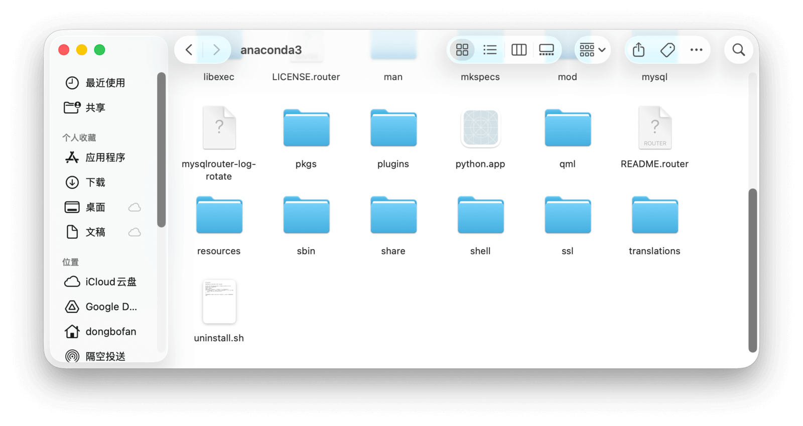Click the main file area scrollbar
The width and height of the screenshot is (803, 426).
pos(752,271)
